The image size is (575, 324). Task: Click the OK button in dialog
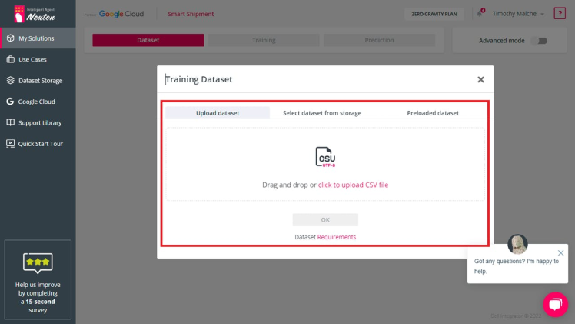[x=325, y=220]
